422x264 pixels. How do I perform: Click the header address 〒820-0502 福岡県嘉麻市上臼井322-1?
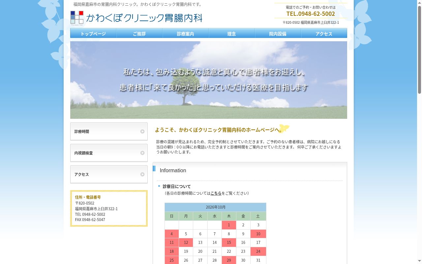tap(311, 22)
